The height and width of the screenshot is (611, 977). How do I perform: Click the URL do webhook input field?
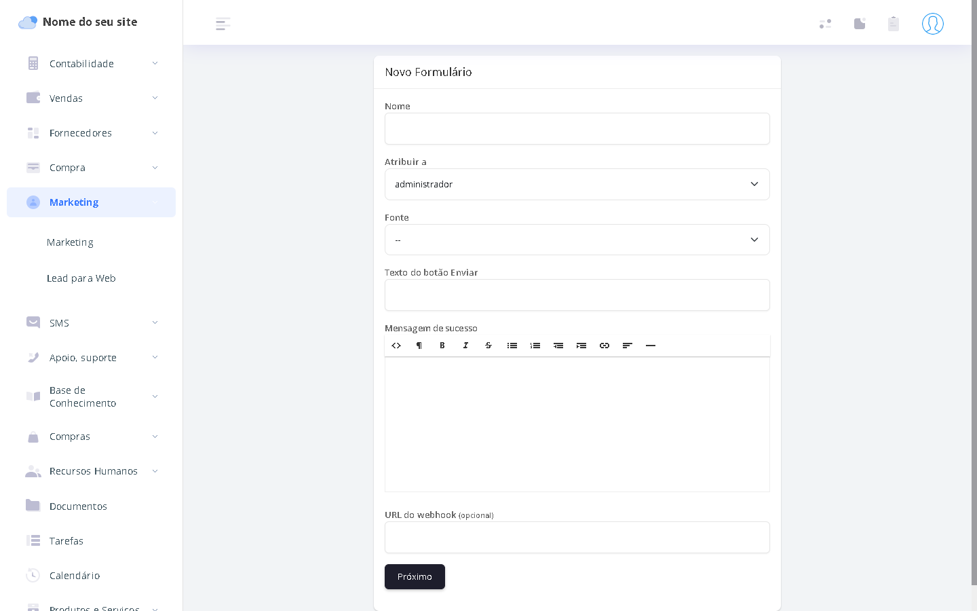577,538
